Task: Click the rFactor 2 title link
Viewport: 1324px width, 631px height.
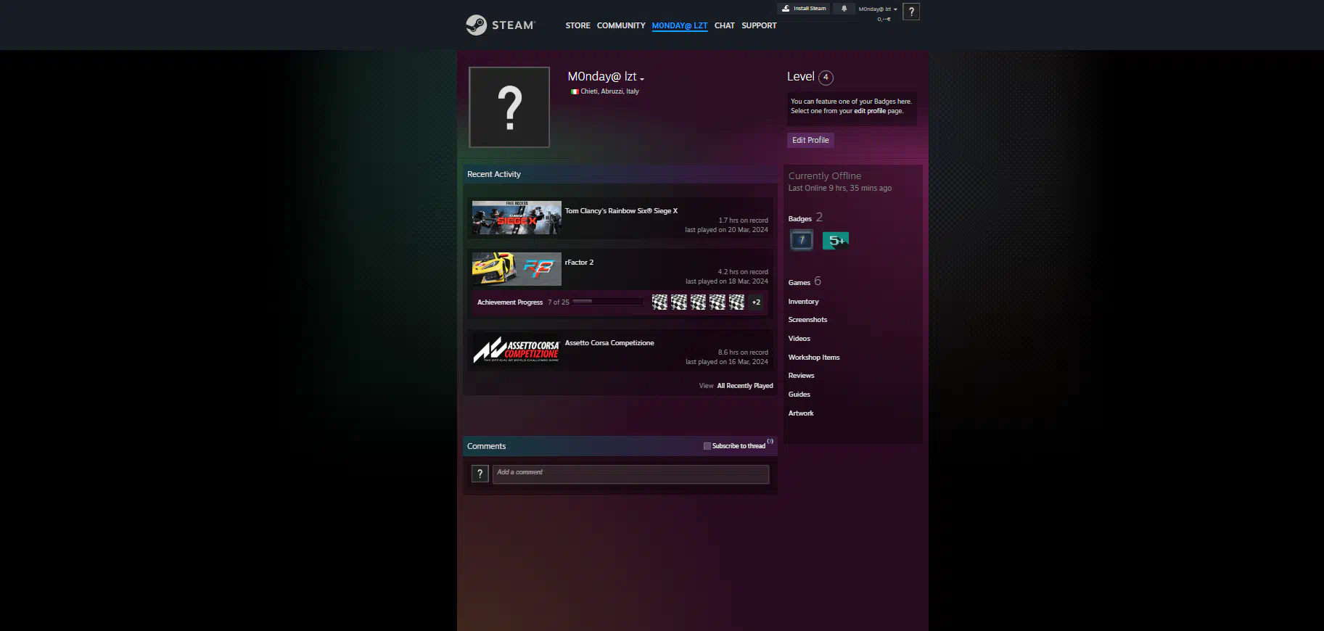Action: 579,263
